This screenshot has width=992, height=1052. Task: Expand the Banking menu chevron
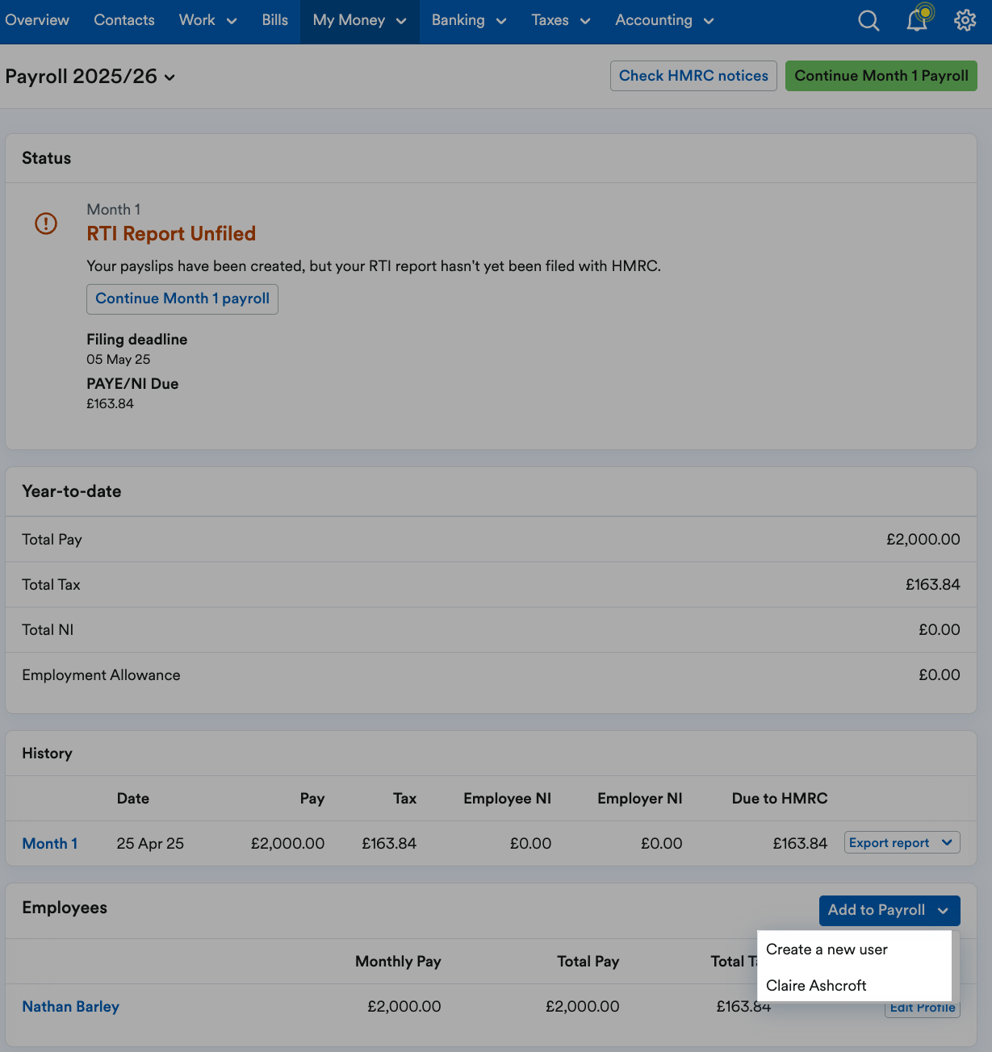tap(502, 20)
